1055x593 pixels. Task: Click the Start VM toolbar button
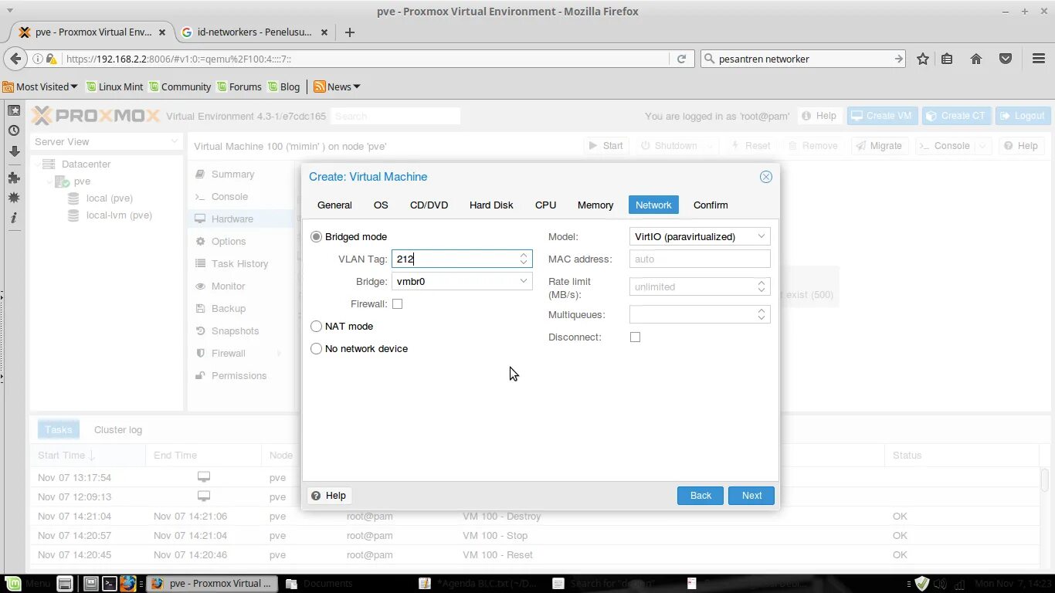[606, 146]
